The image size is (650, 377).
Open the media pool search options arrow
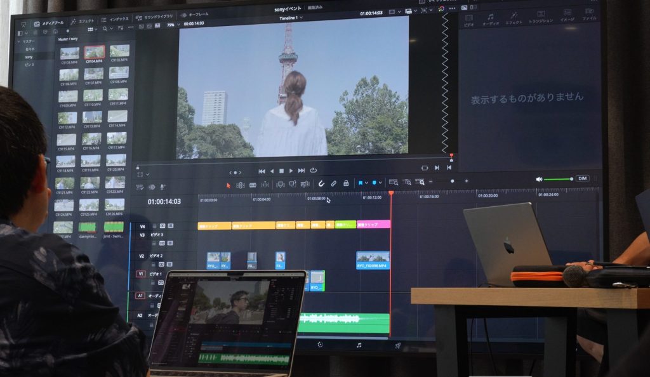(111, 28)
